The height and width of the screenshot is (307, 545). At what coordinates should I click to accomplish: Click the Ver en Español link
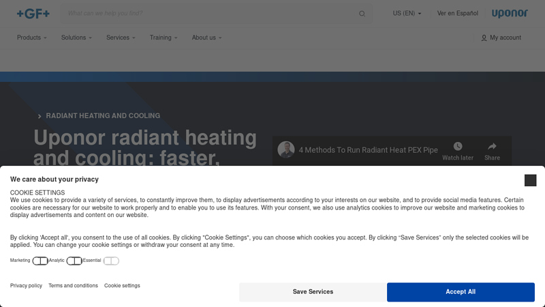click(x=457, y=13)
